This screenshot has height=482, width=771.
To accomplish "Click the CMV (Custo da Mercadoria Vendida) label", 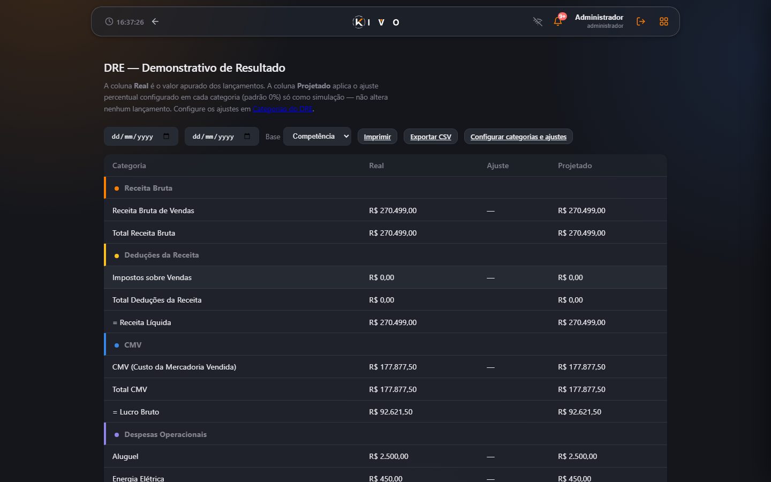I will (x=174, y=367).
